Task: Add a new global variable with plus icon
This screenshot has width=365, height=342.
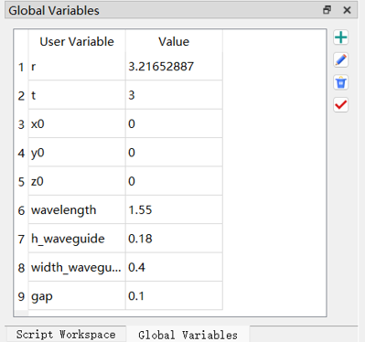Action: click(340, 37)
